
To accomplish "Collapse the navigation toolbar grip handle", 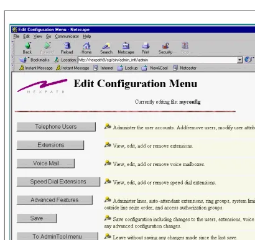I will [13, 48].
